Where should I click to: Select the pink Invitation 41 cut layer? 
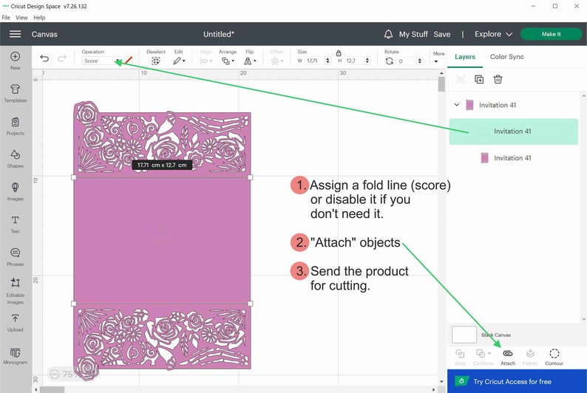[513, 158]
